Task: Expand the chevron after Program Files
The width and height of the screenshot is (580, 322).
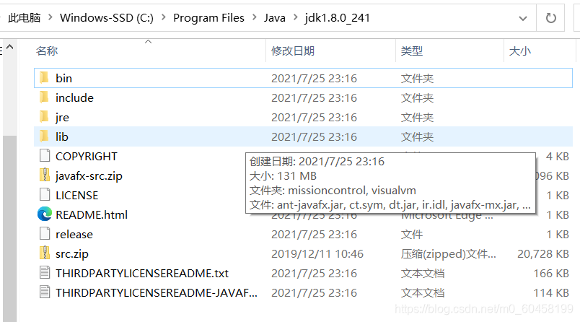Action: (254, 17)
